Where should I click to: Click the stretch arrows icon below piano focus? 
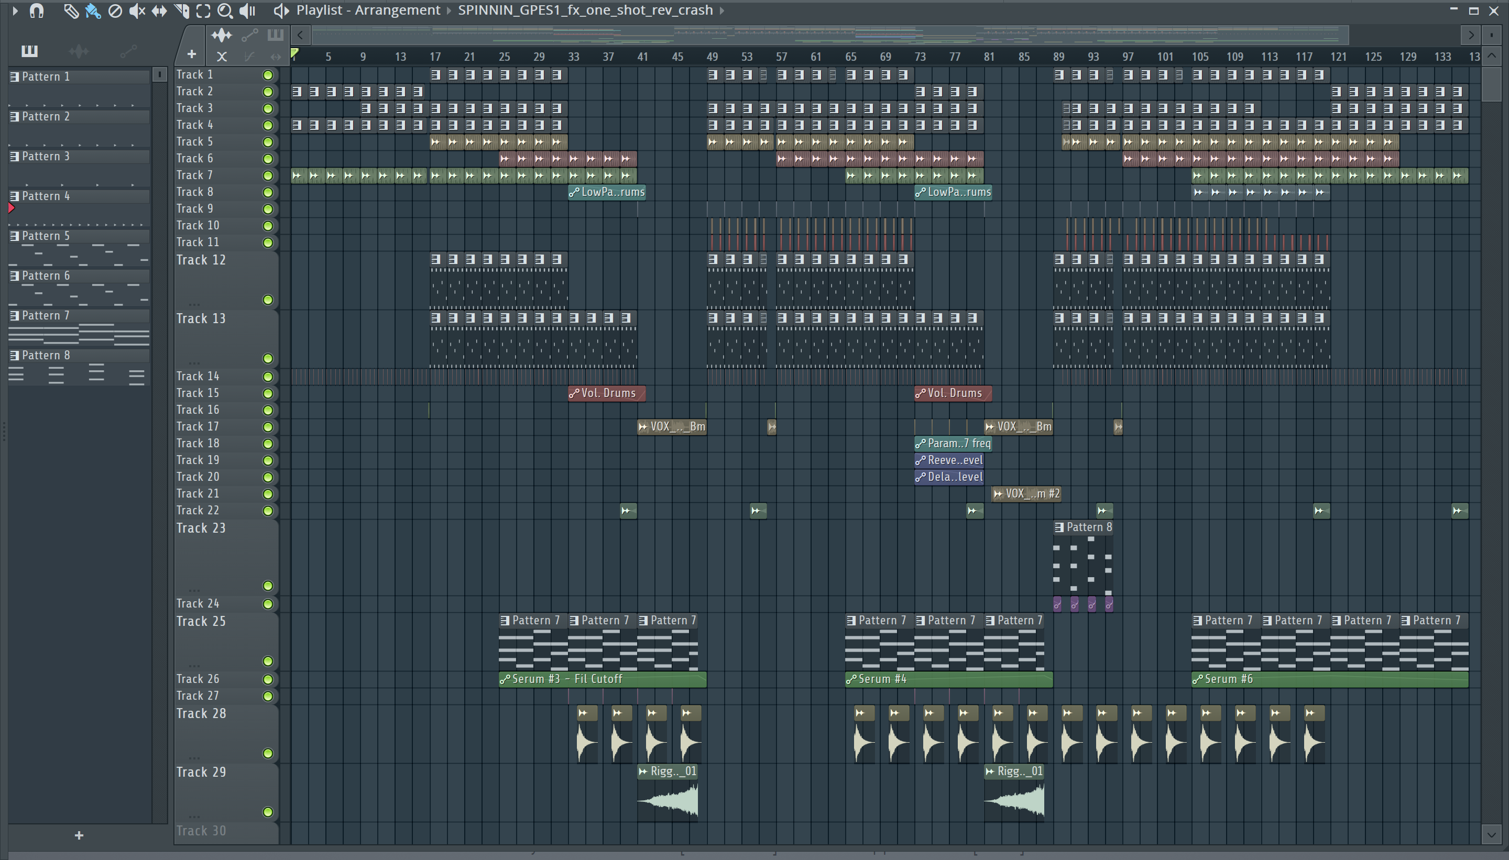275,57
